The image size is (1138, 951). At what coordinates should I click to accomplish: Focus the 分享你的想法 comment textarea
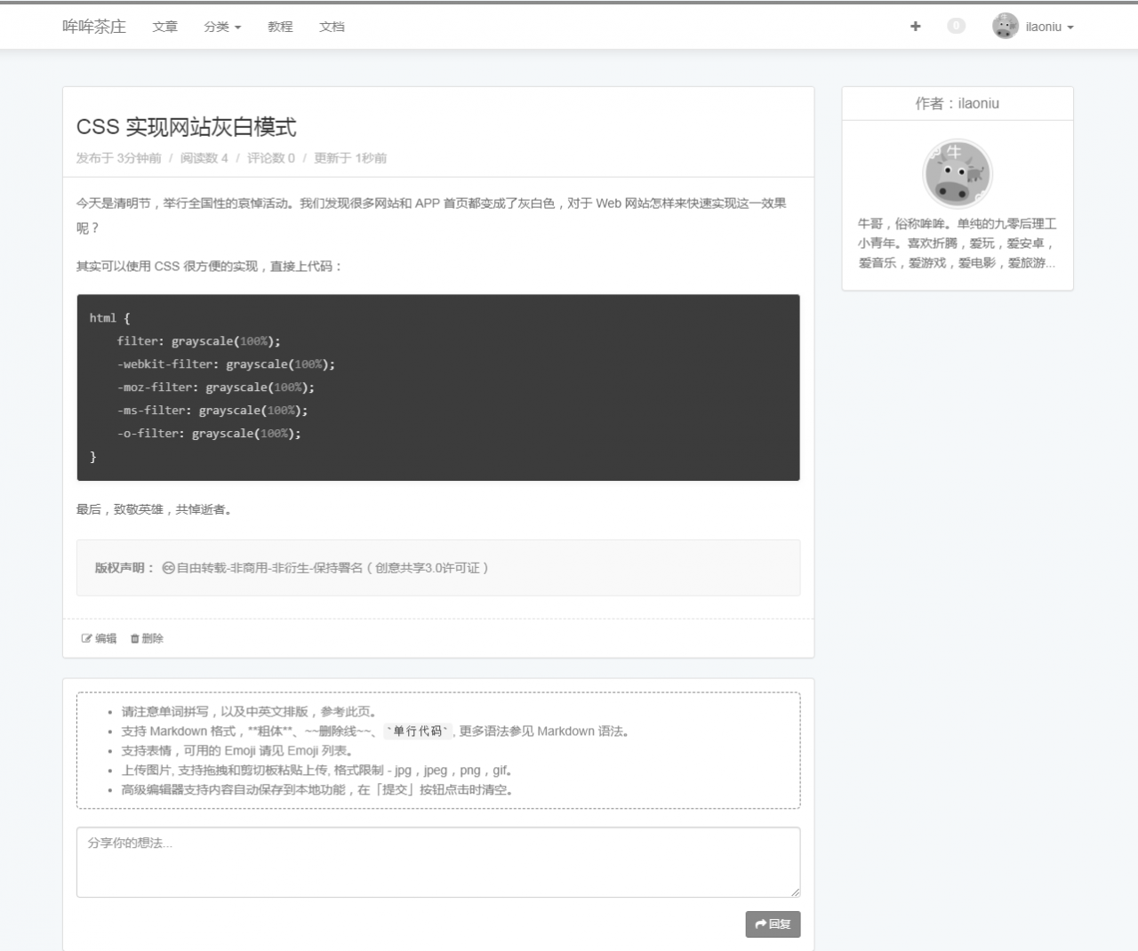437,861
